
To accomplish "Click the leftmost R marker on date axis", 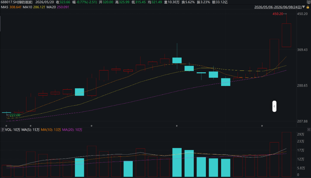I will tap(6, 126).
